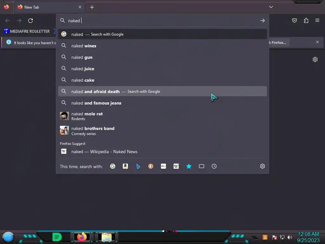The width and height of the screenshot is (325, 244).
Task: Open Save to Pocket button
Action: coord(295,20)
